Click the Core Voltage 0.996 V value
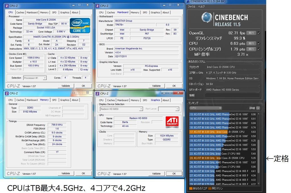 pyautogui.click(x=61, y=32)
